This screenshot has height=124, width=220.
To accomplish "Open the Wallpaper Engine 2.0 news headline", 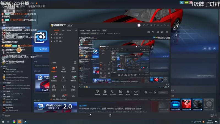I will (111, 109).
